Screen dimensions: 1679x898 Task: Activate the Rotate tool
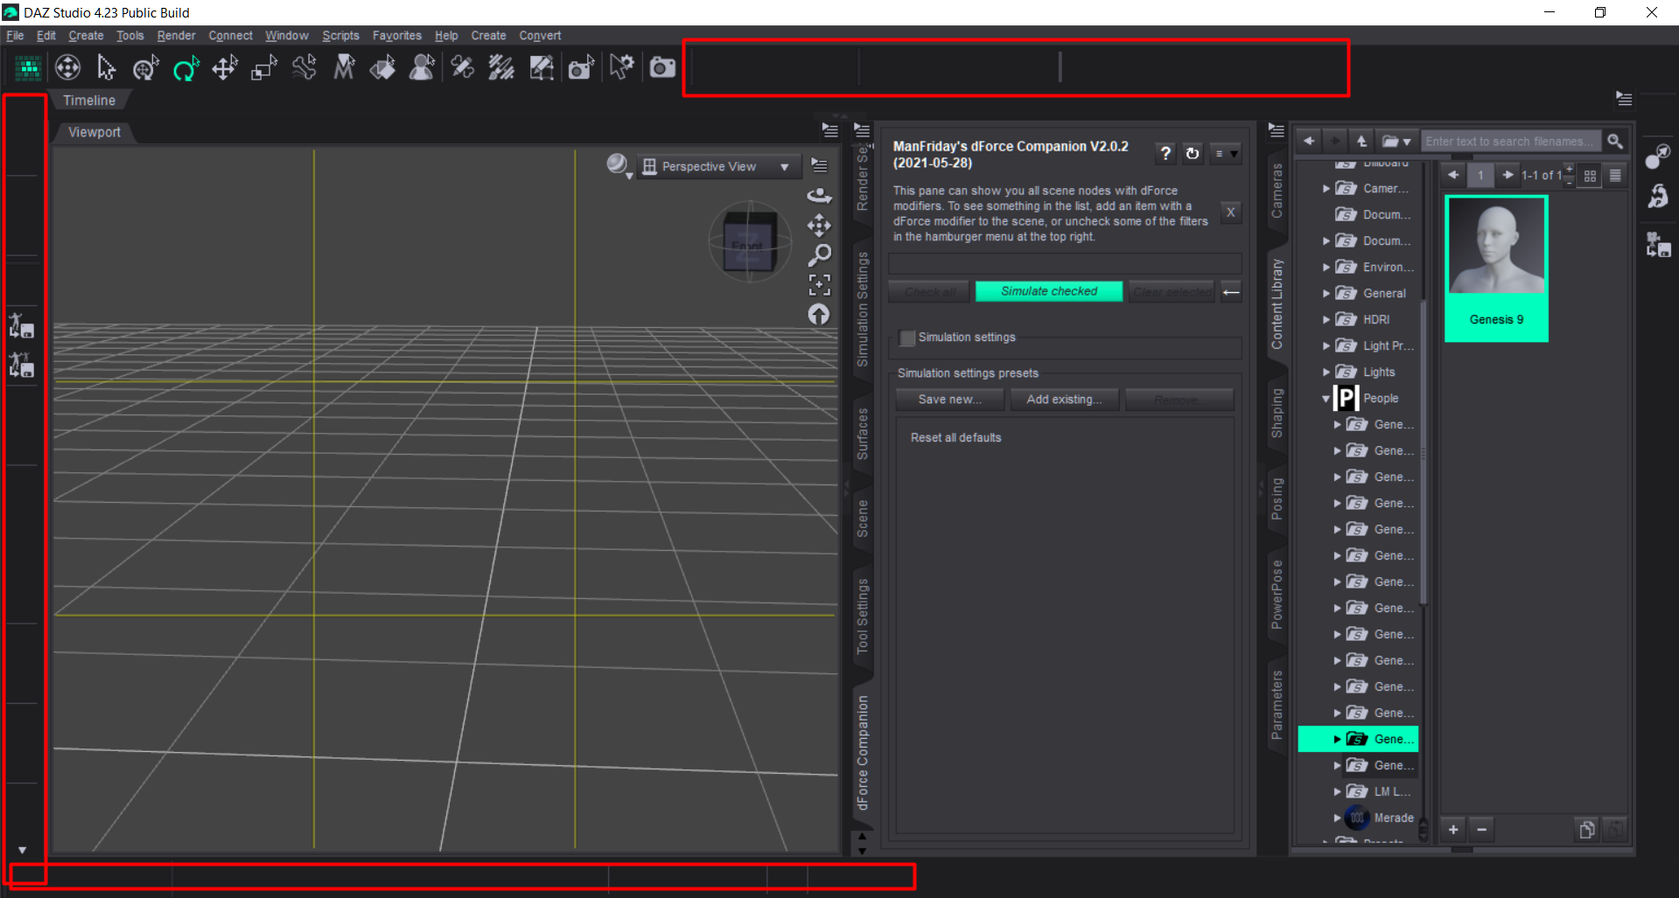tap(185, 67)
